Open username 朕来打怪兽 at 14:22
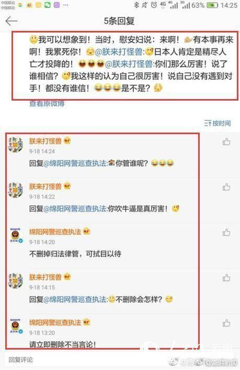 tap(45, 187)
